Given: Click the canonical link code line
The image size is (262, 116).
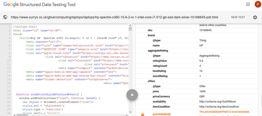Looking at the screenshot, I should click(x=87, y=57).
